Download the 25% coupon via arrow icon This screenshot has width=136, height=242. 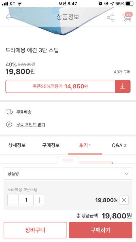(x=123, y=86)
